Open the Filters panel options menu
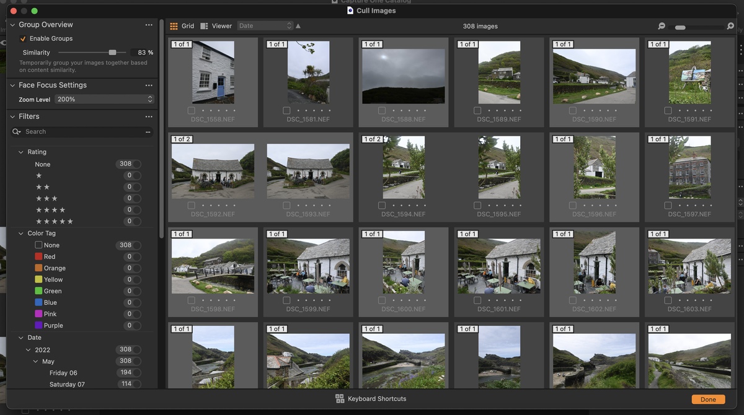The height and width of the screenshot is (415, 744). [x=149, y=116]
